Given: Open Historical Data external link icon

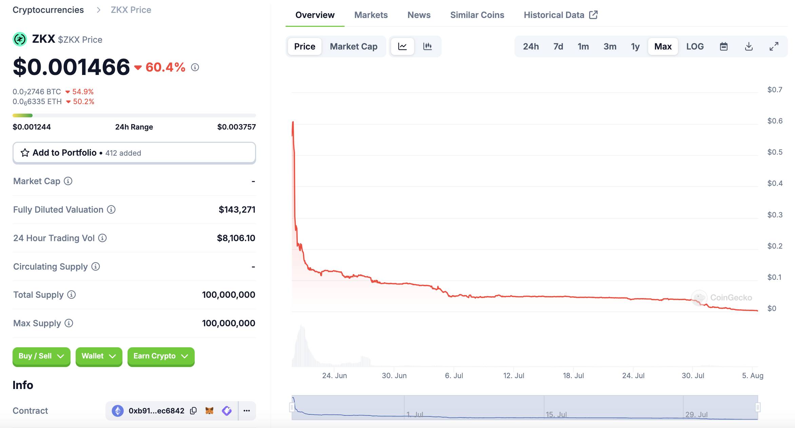Looking at the screenshot, I should click(594, 15).
